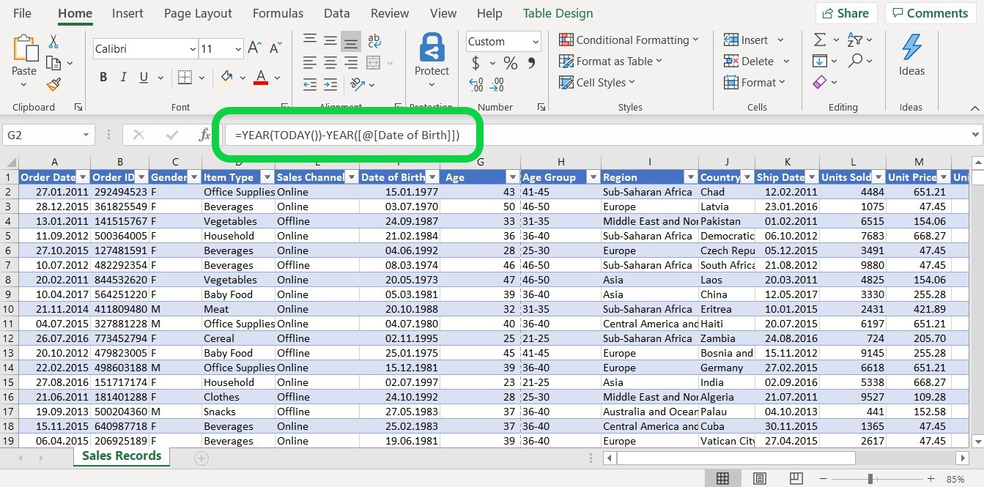Switch to the Table Design tab
The width and height of the screenshot is (984, 487).
(x=556, y=12)
